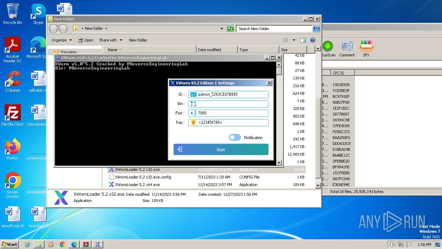
Task: Click the Action Center flag tray icon
Action: pyautogui.click(x=410, y=245)
